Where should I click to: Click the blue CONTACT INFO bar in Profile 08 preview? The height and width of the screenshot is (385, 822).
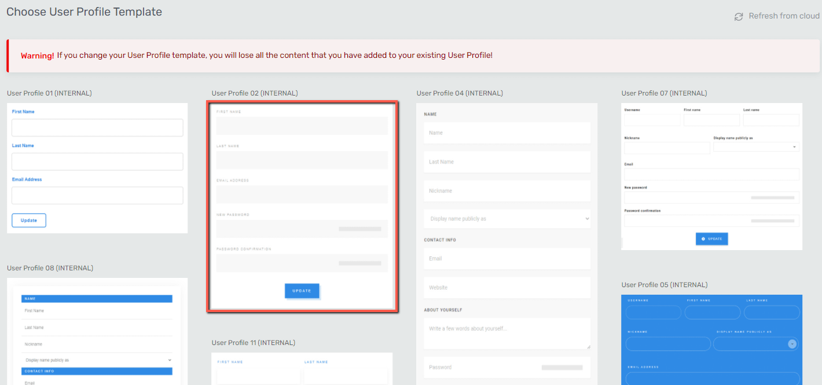pyautogui.click(x=97, y=371)
